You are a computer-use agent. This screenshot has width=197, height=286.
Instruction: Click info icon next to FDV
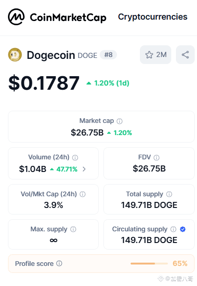click(156, 157)
